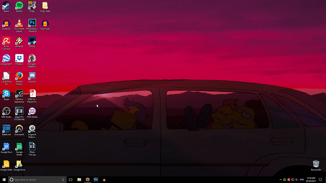The image size is (326, 183).
Task: Click the green system tray icon
Action: click(x=284, y=180)
